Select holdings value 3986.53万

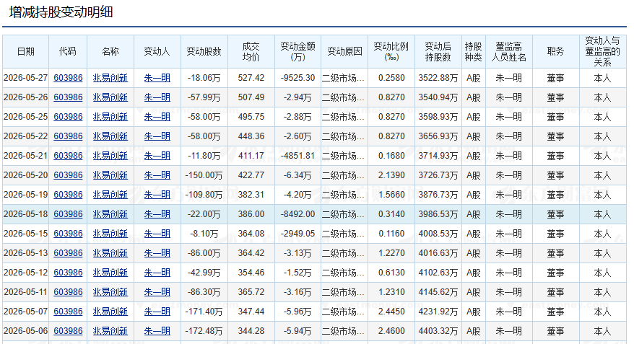[438, 214]
